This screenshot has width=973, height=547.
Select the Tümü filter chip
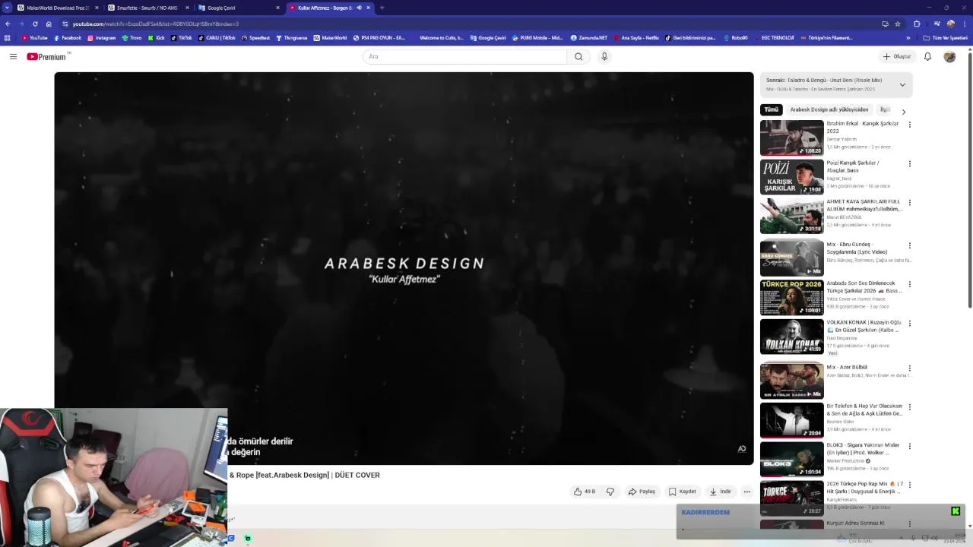point(771,109)
